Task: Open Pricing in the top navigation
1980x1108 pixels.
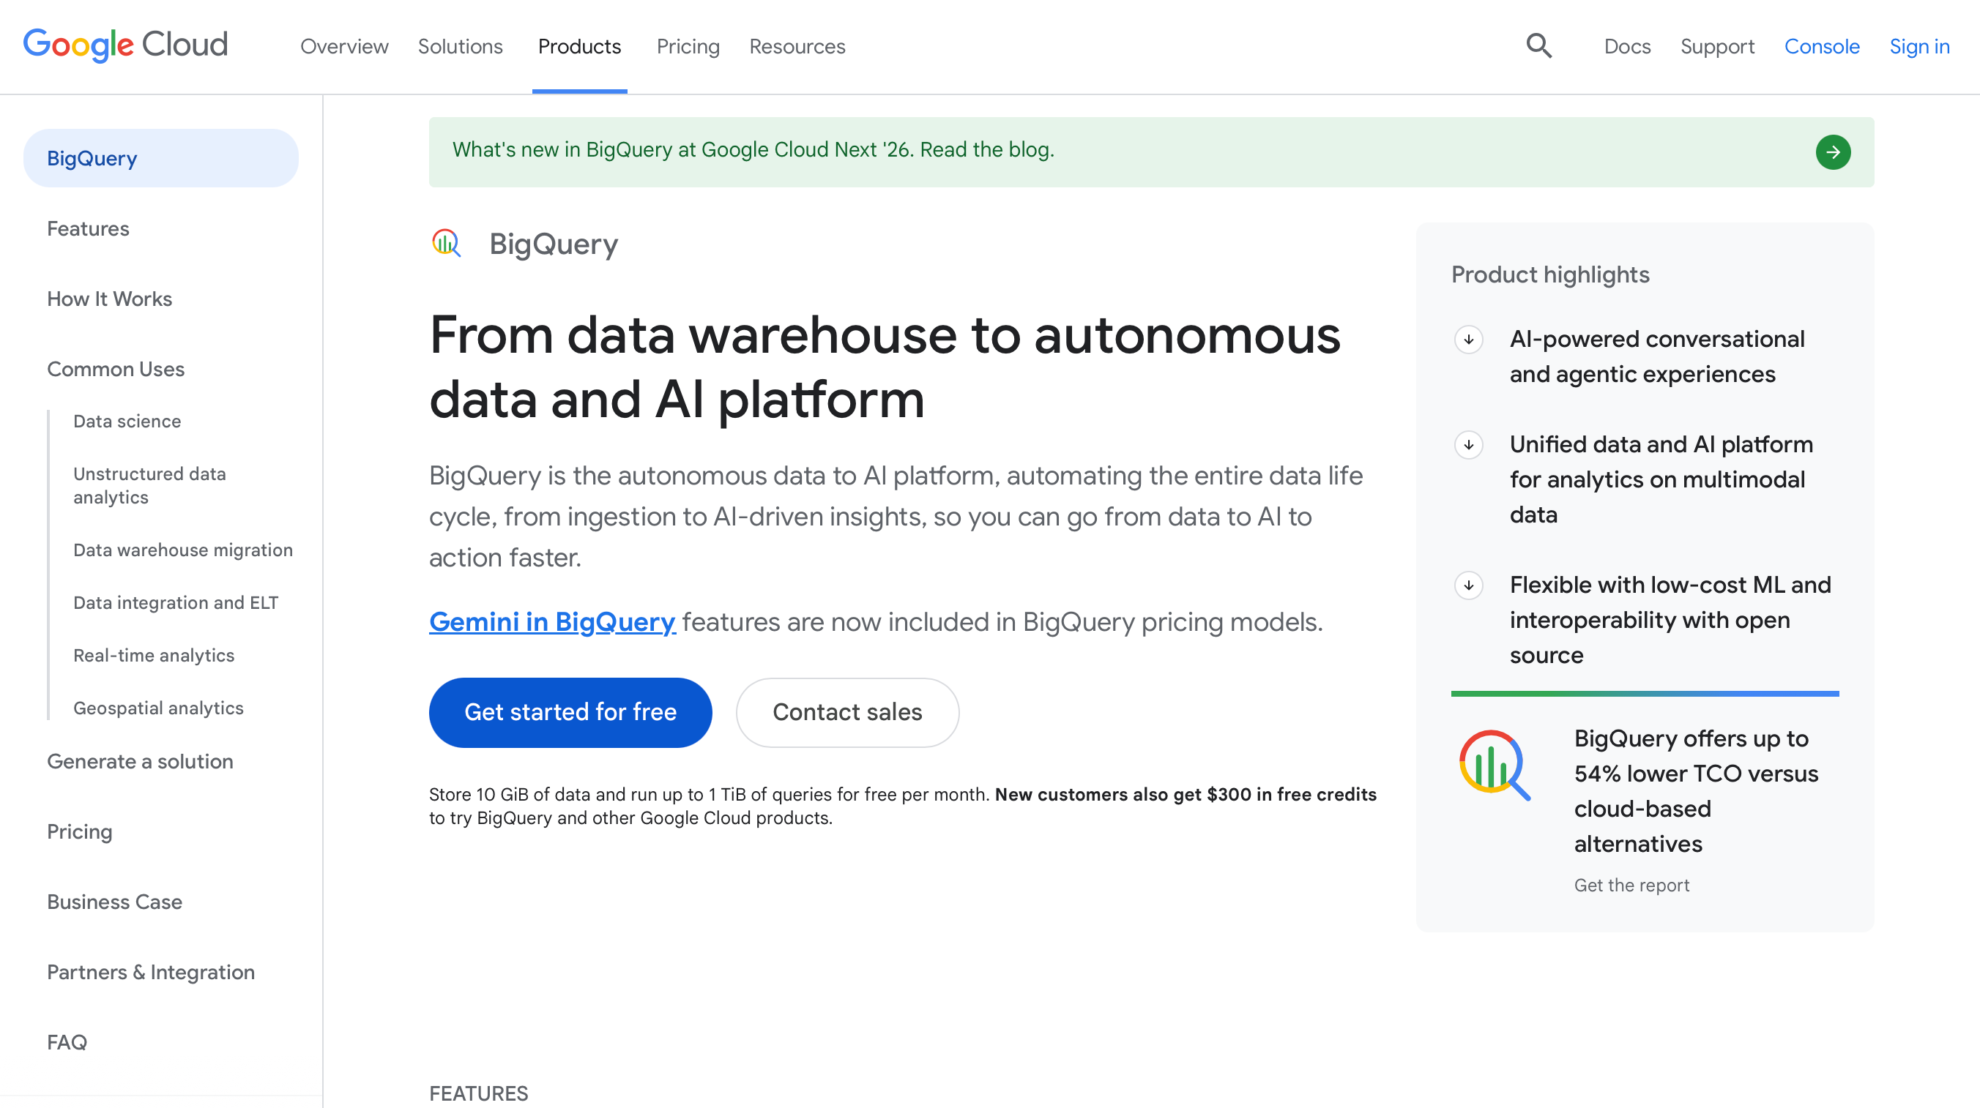Action: tap(687, 47)
